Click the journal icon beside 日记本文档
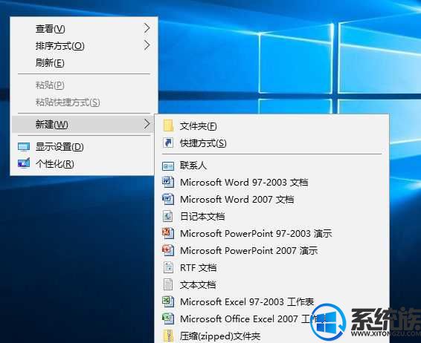 pos(168,216)
